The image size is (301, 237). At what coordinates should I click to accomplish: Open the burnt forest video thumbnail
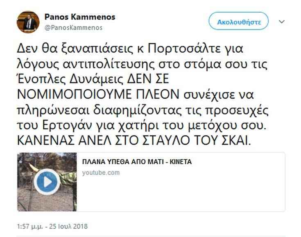47,182
